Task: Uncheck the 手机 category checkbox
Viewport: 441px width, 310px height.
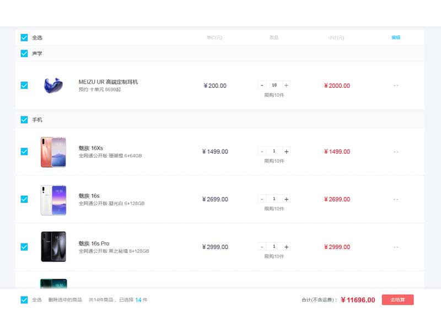Action: 24,119
